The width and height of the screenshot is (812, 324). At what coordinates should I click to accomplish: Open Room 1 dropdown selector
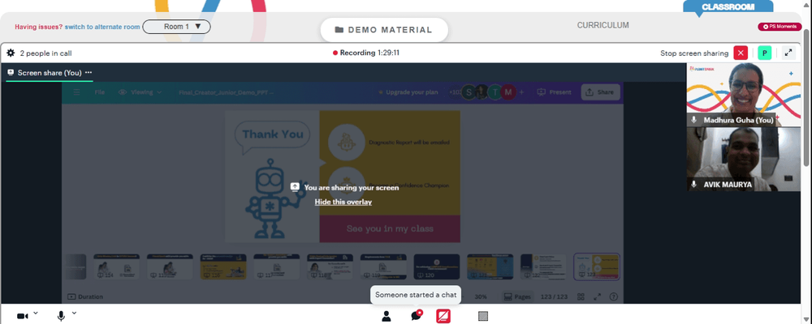176,27
